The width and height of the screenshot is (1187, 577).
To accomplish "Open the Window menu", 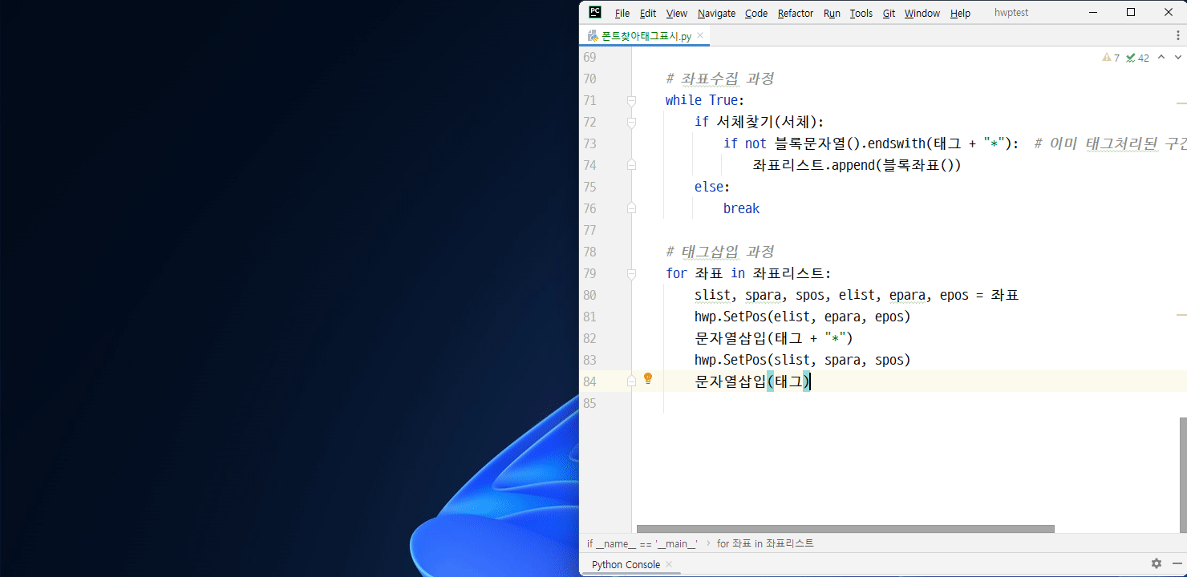I will pyautogui.click(x=922, y=13).
